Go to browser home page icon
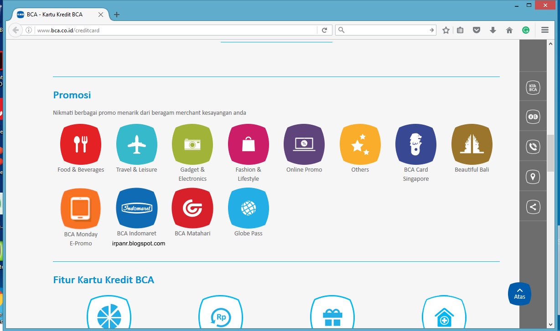This screenshot has height=331, width=560. (x=509, y=30)
